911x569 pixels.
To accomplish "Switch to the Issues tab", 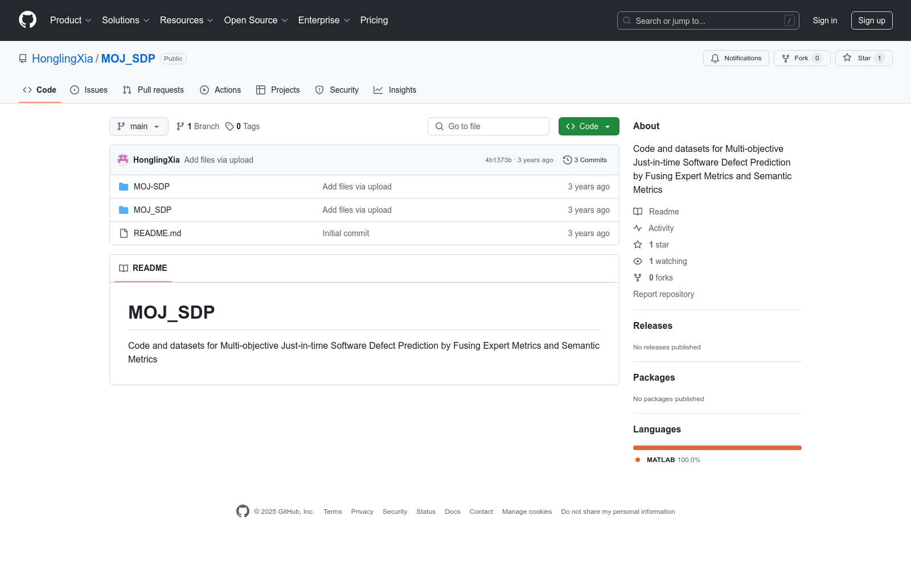I will tap(89, 90).
